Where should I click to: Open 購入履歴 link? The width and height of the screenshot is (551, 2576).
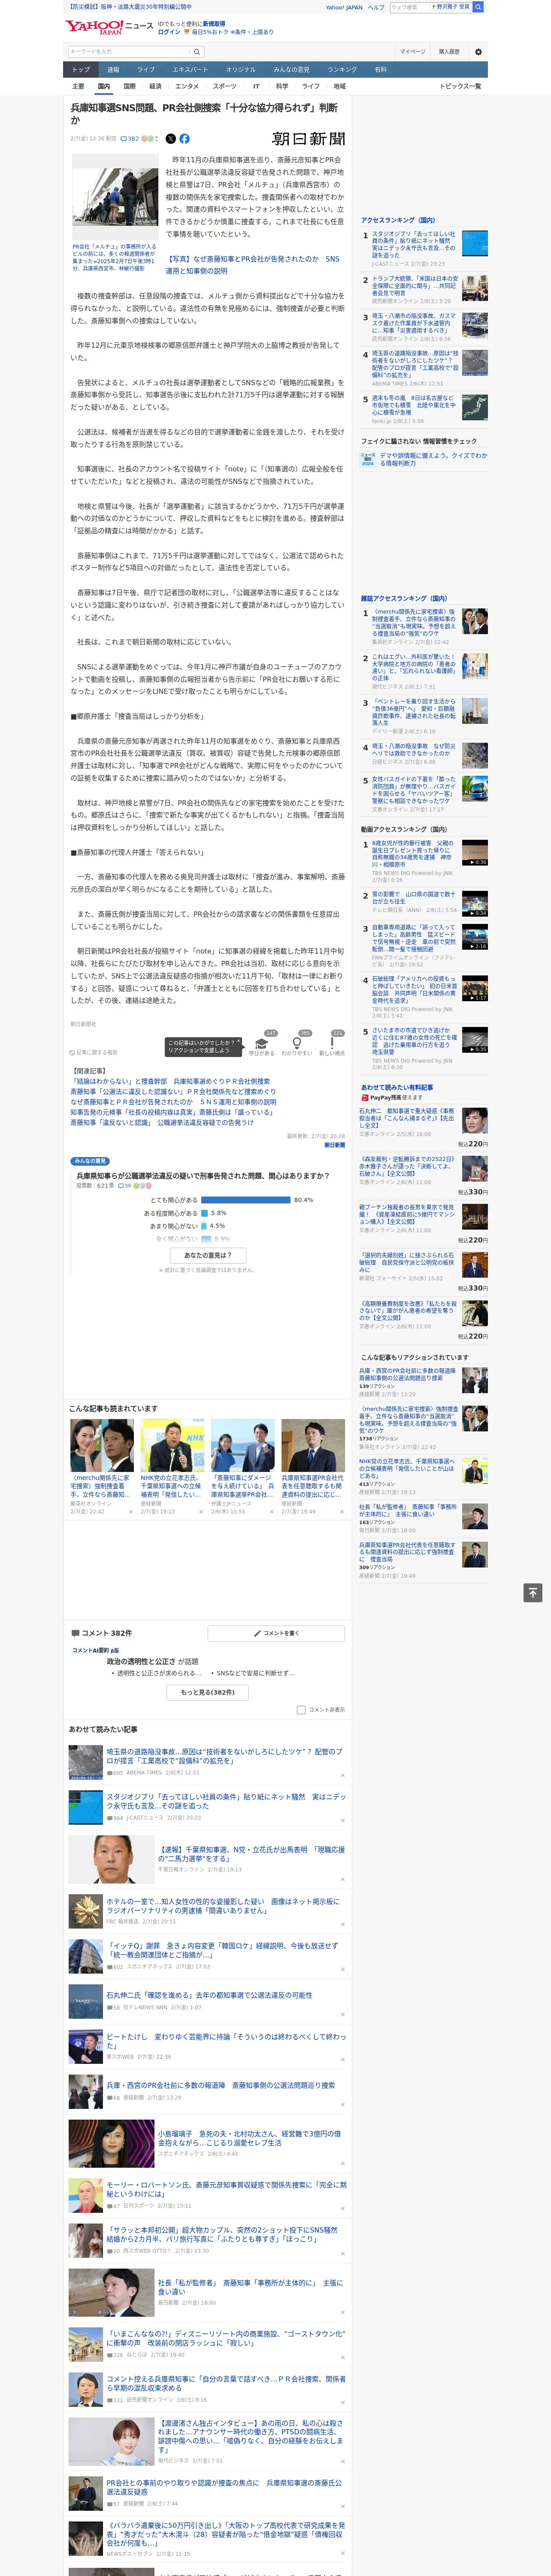(449, 51)
